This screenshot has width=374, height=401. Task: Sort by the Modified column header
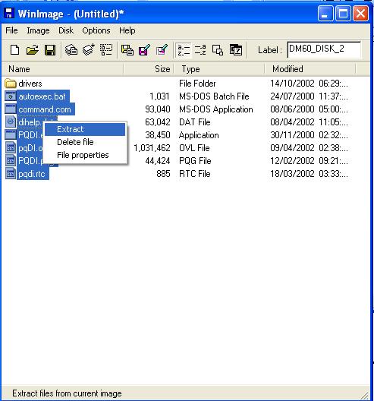coord(310,69)
